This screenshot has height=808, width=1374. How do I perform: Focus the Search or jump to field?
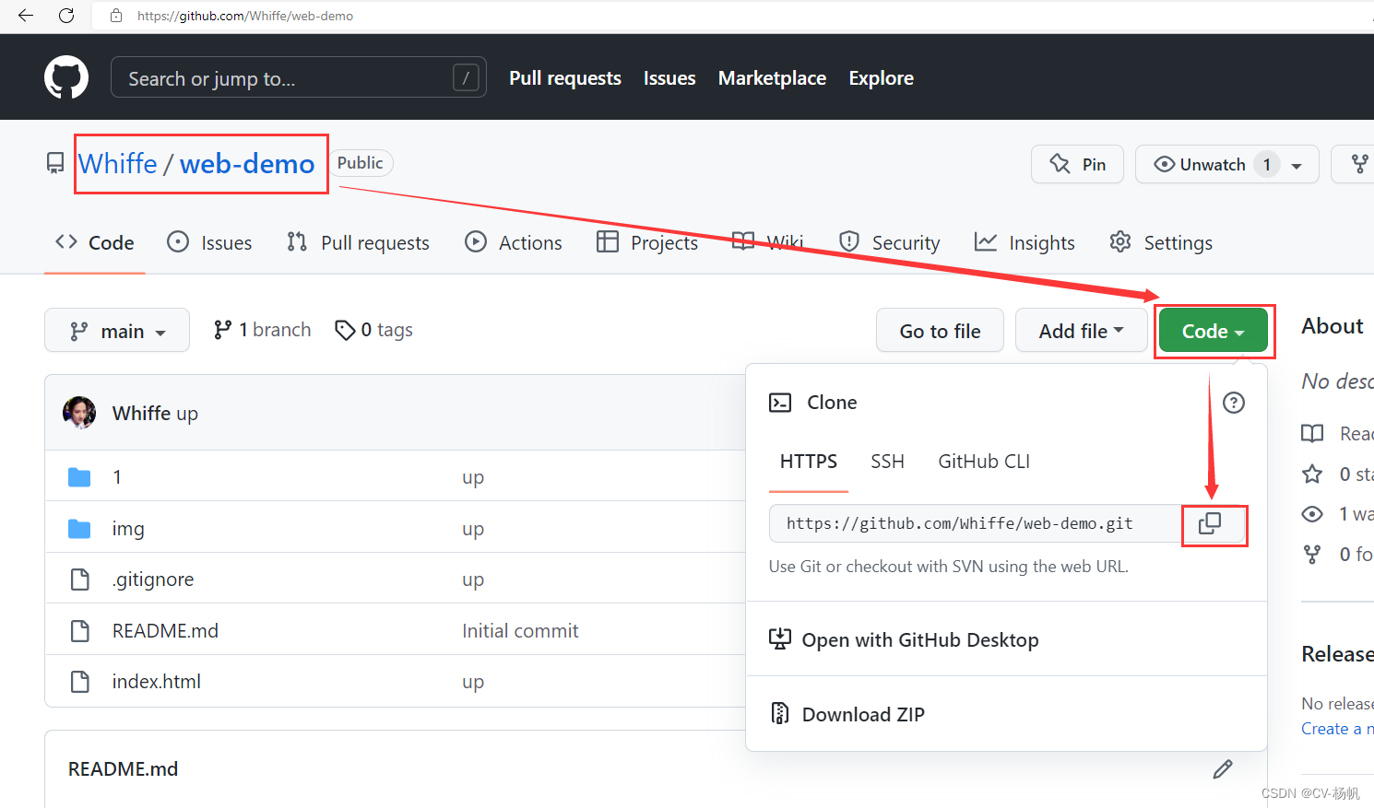pyautogui.click(x=298, y=77)
